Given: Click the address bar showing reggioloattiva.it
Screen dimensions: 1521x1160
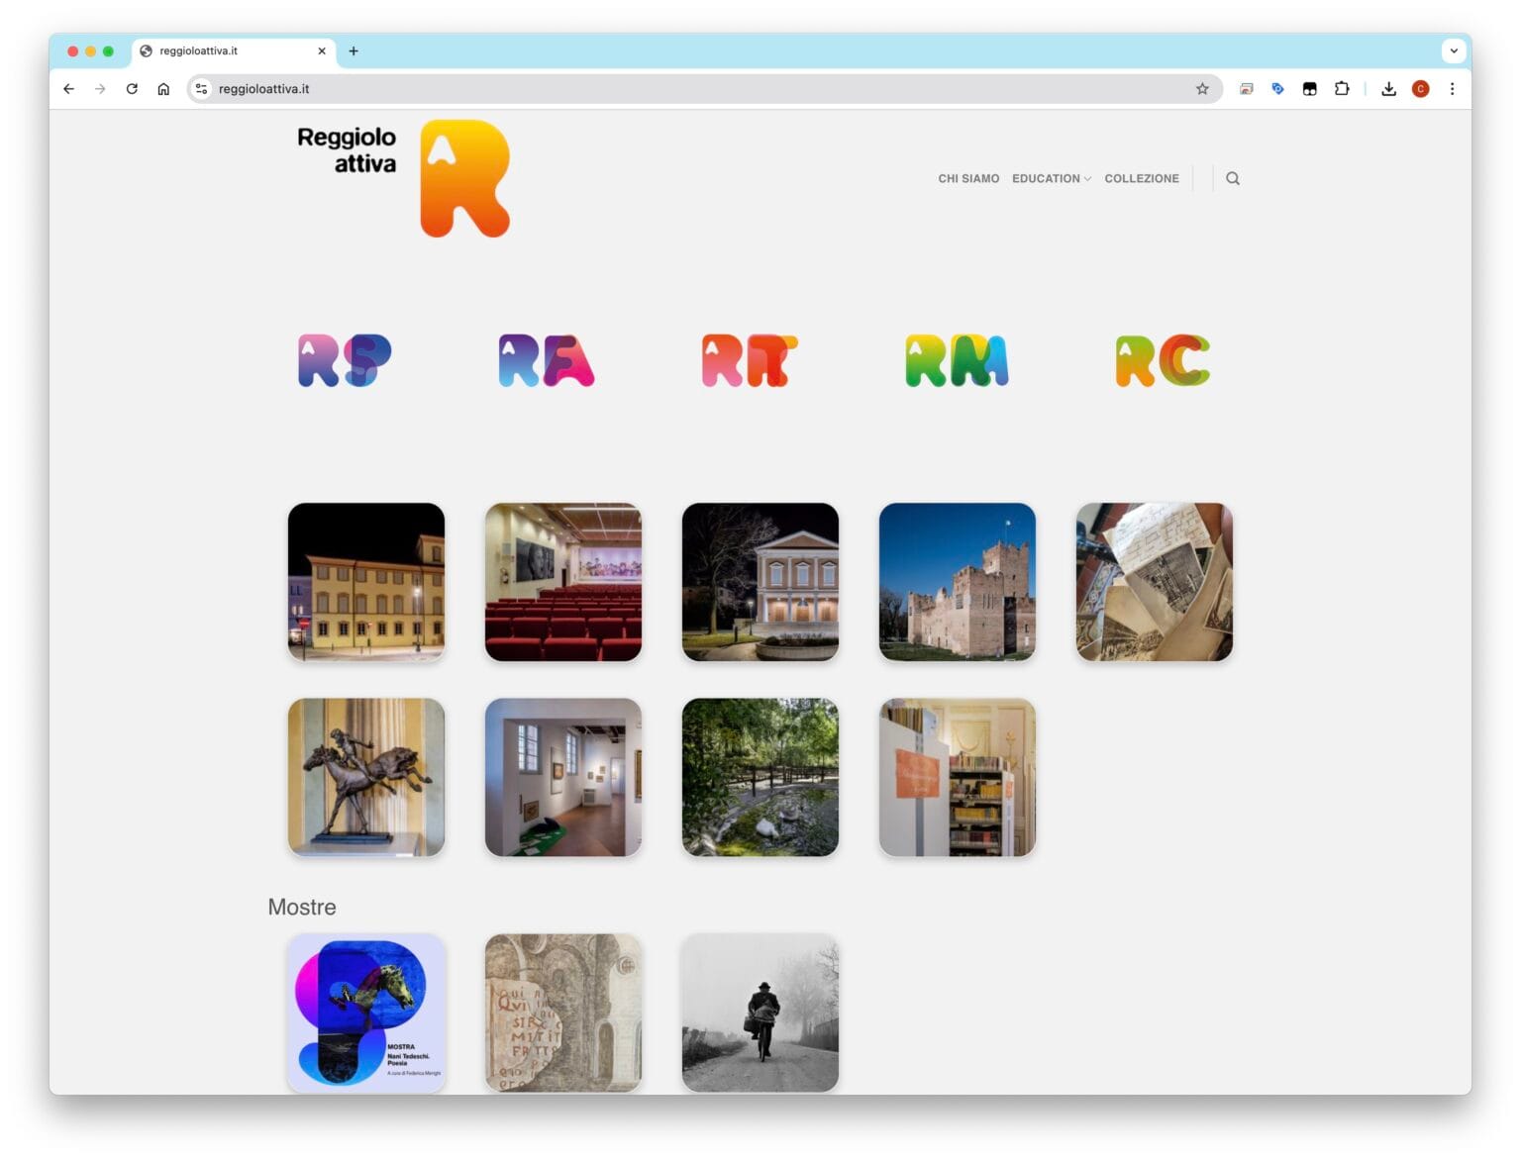Looking at the screenshot, I should (x=693, y=89).
